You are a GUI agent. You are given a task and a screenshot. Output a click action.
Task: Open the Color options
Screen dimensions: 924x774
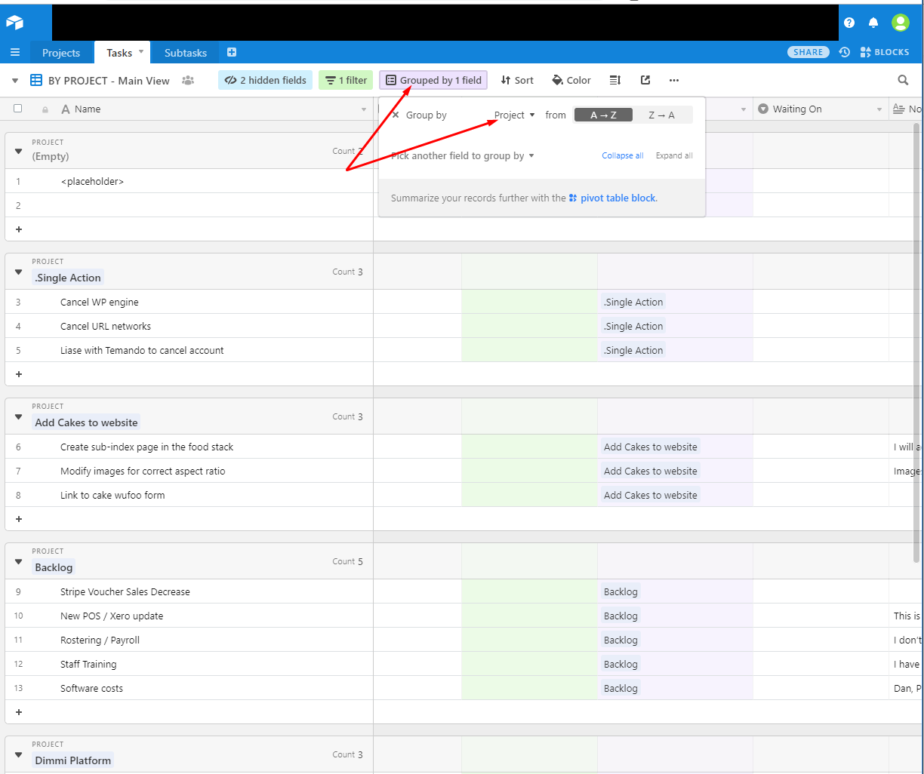[572, 80]
